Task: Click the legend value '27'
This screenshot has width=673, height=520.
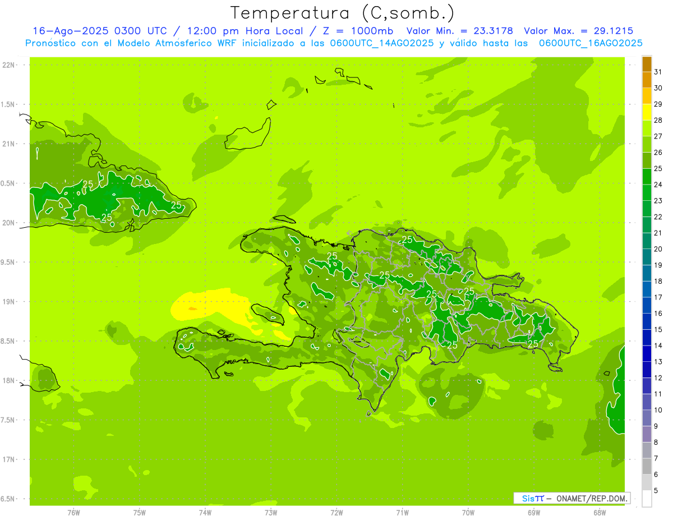Action: pos(658,136)
